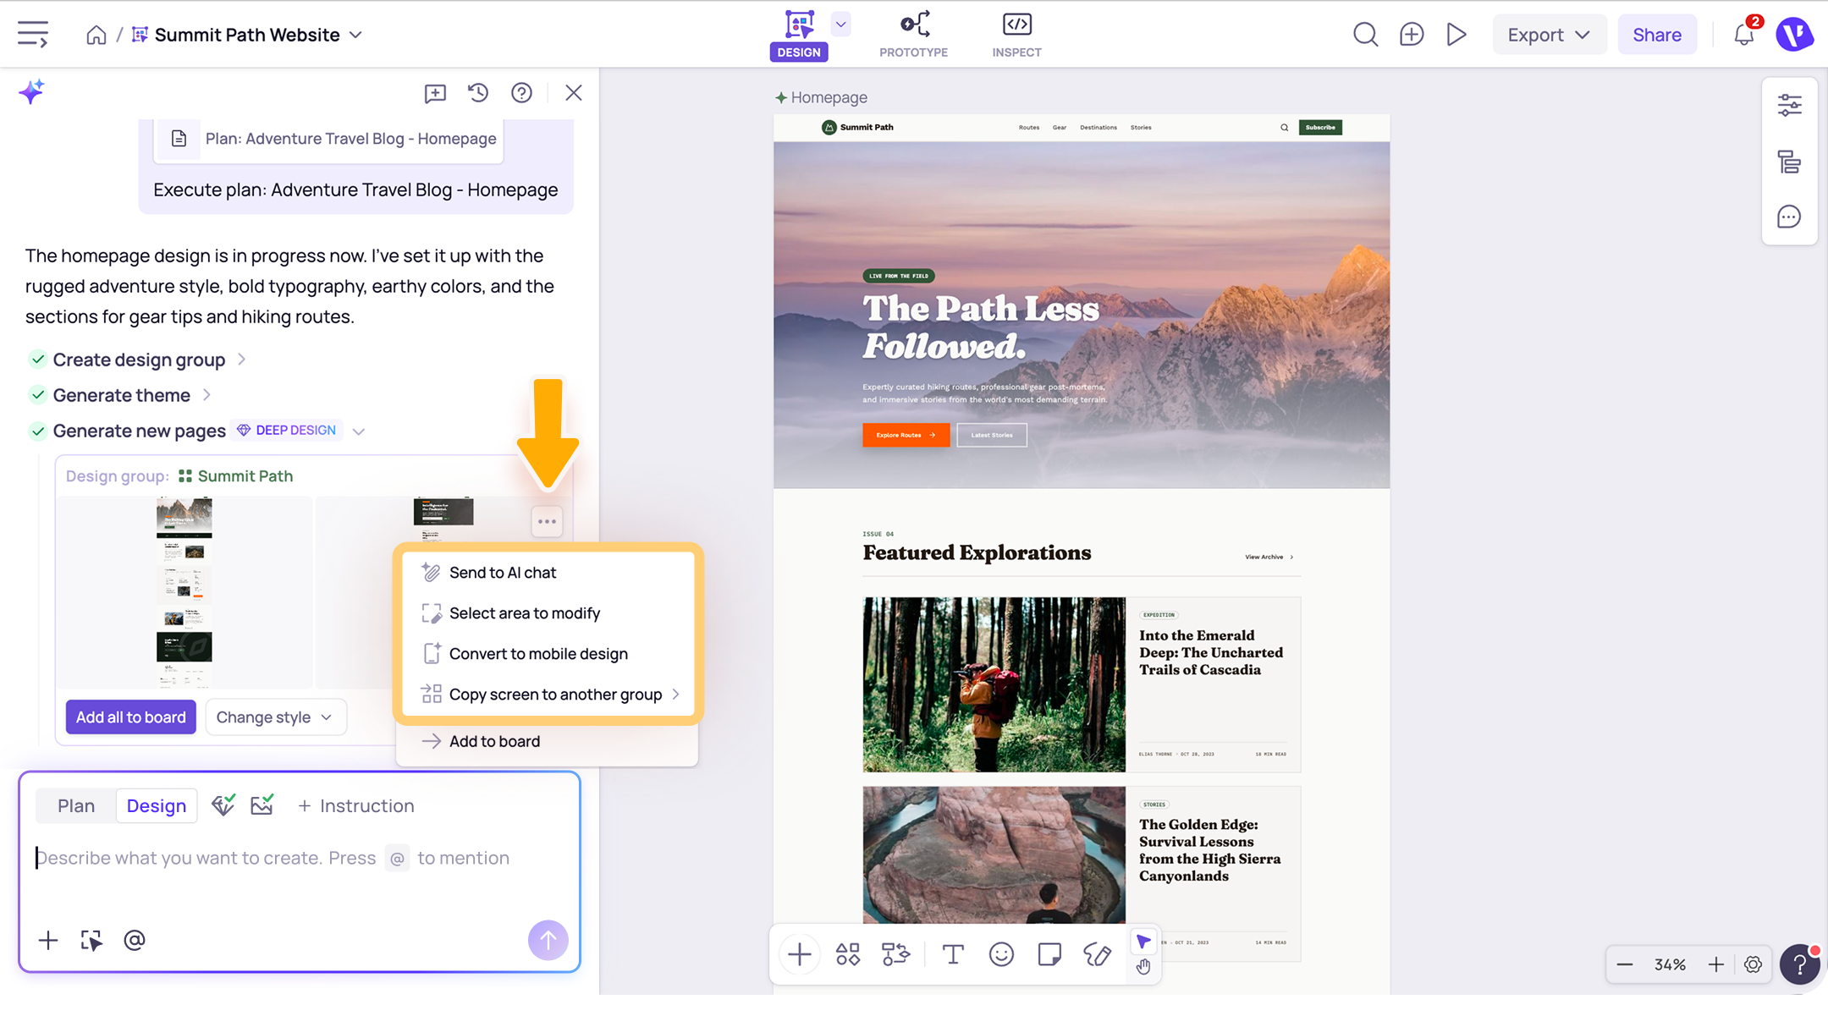Select the flow diagram tool
1828x1027 pixels.
pyautogui.click(x=896, y=955)
